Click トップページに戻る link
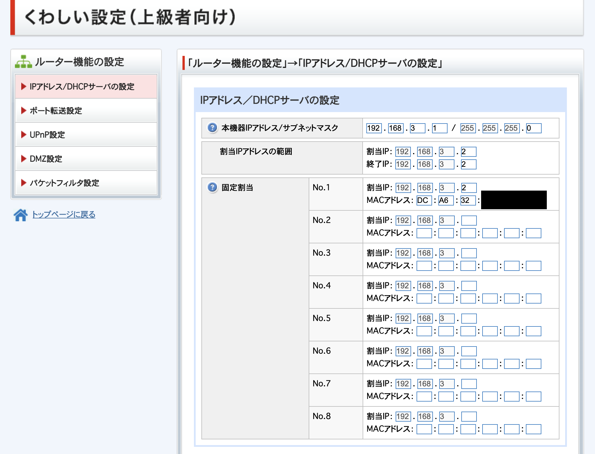The image size is (595, 454). (64, 214)
